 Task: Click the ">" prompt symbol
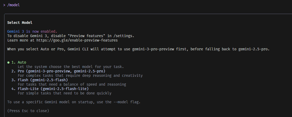[4, 5]
